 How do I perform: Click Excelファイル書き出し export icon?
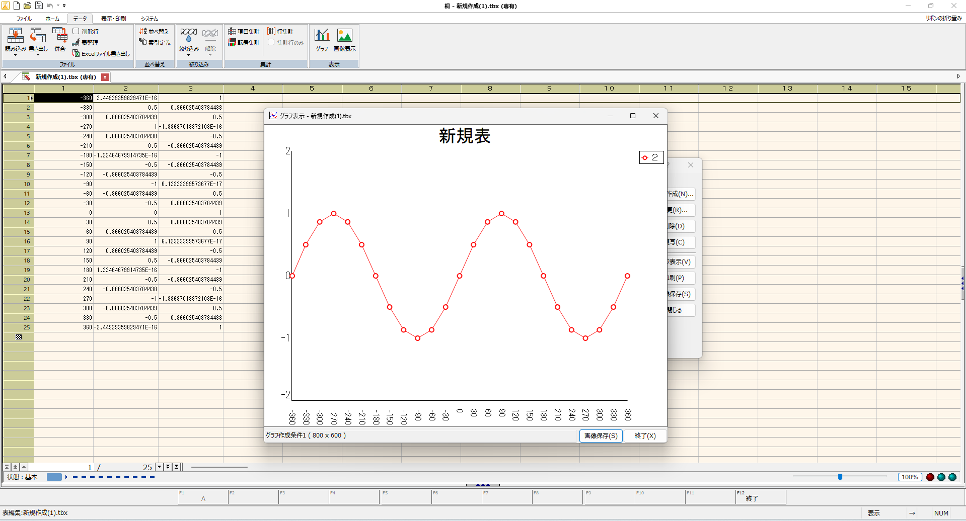click(101, 53)
